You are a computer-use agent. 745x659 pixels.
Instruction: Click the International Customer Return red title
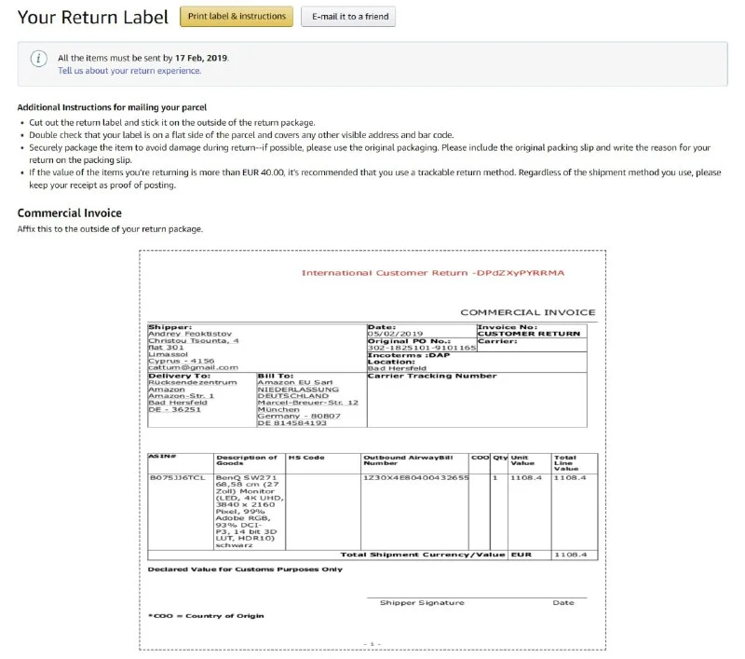click(x=432, y=273)
